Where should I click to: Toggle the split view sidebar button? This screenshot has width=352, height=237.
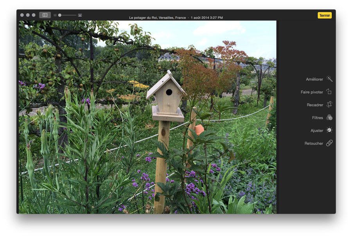[45, 15]
